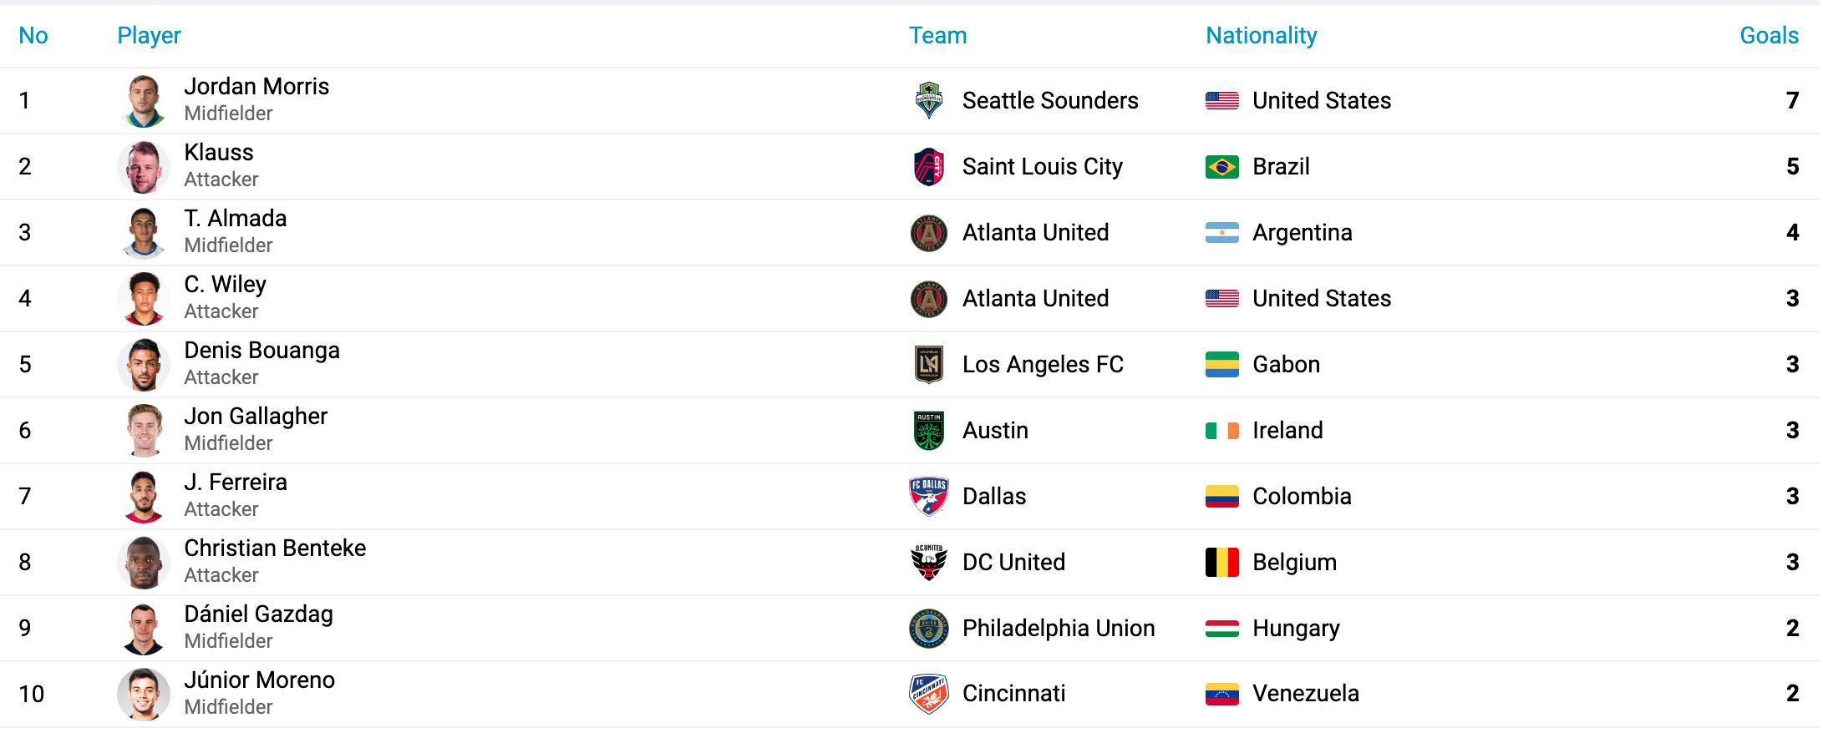
Task: Sort table by Goals column header
Action: pyautogui.click(x=1769, y=35)
